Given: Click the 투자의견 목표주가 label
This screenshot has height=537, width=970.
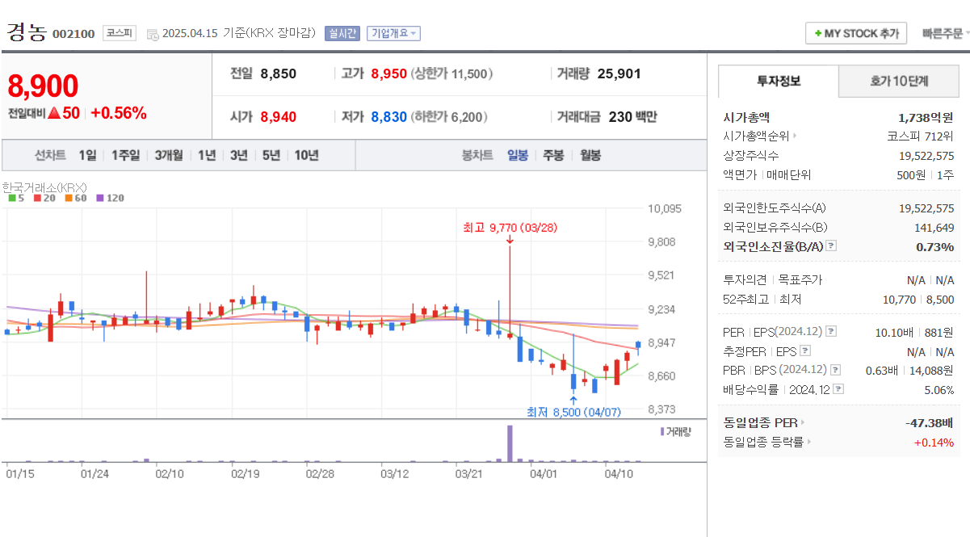Looking at the screenshot, I should coord(771,280).
